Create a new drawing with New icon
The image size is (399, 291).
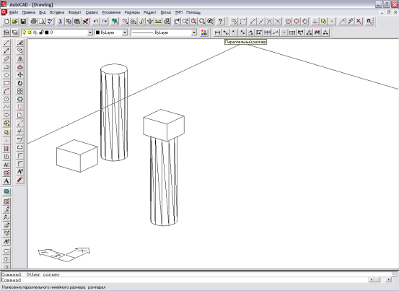[x=6, y=22]
